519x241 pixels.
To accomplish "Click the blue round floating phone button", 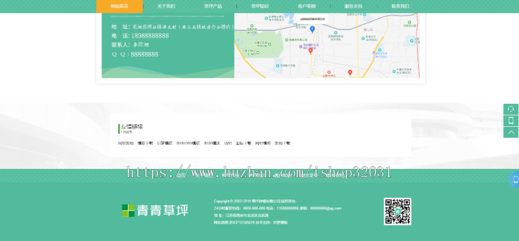I will pos(515,179).
